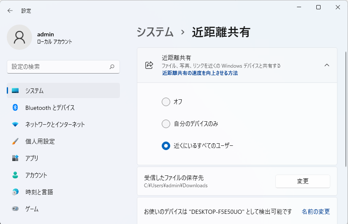Open アプリ settings category

(x=63, y=158)
